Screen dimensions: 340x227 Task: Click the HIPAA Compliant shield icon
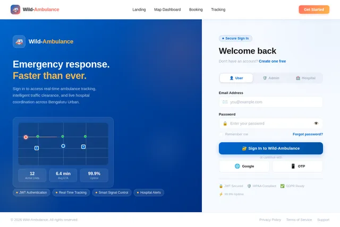(x=249, y=186)
